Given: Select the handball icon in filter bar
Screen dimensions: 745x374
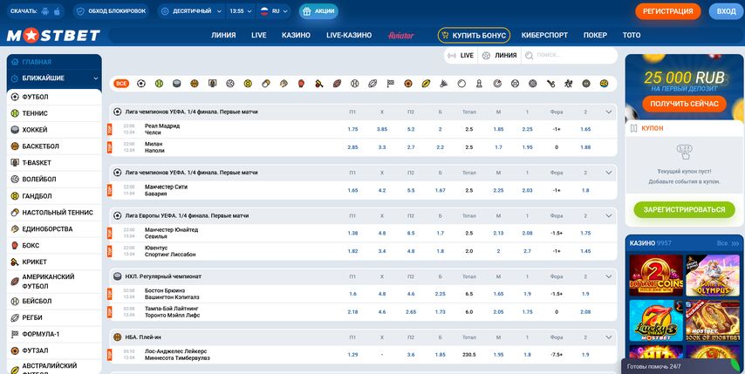Looking at the screenshot, I should [248, 84].
